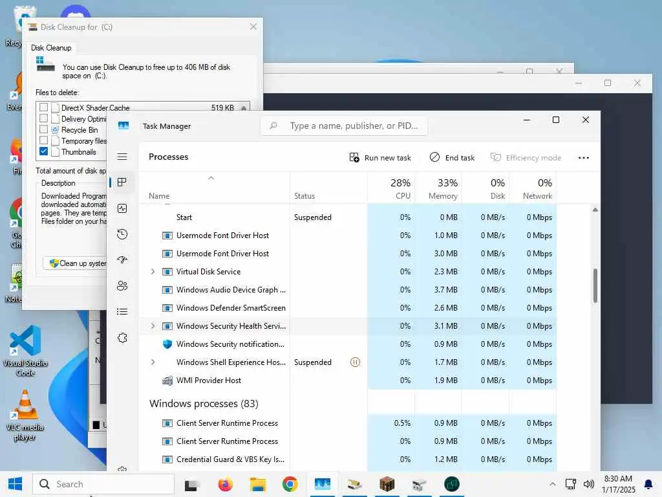
Task: Open the Details page sidebar icon
Action: pos(122,311)
